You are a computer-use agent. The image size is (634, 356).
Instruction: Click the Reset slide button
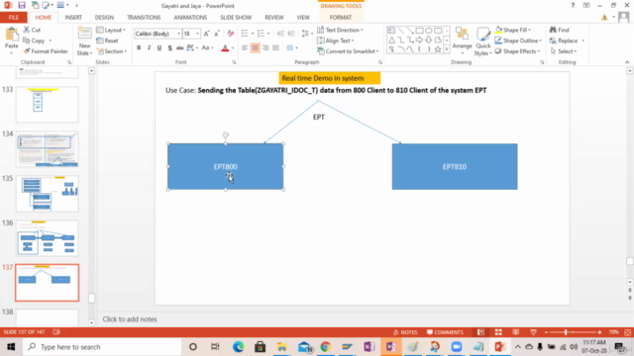[x=107, y=41]
